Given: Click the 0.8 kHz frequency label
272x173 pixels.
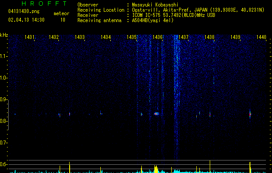Looking at the screenshot, I should [x=3, y=121].
